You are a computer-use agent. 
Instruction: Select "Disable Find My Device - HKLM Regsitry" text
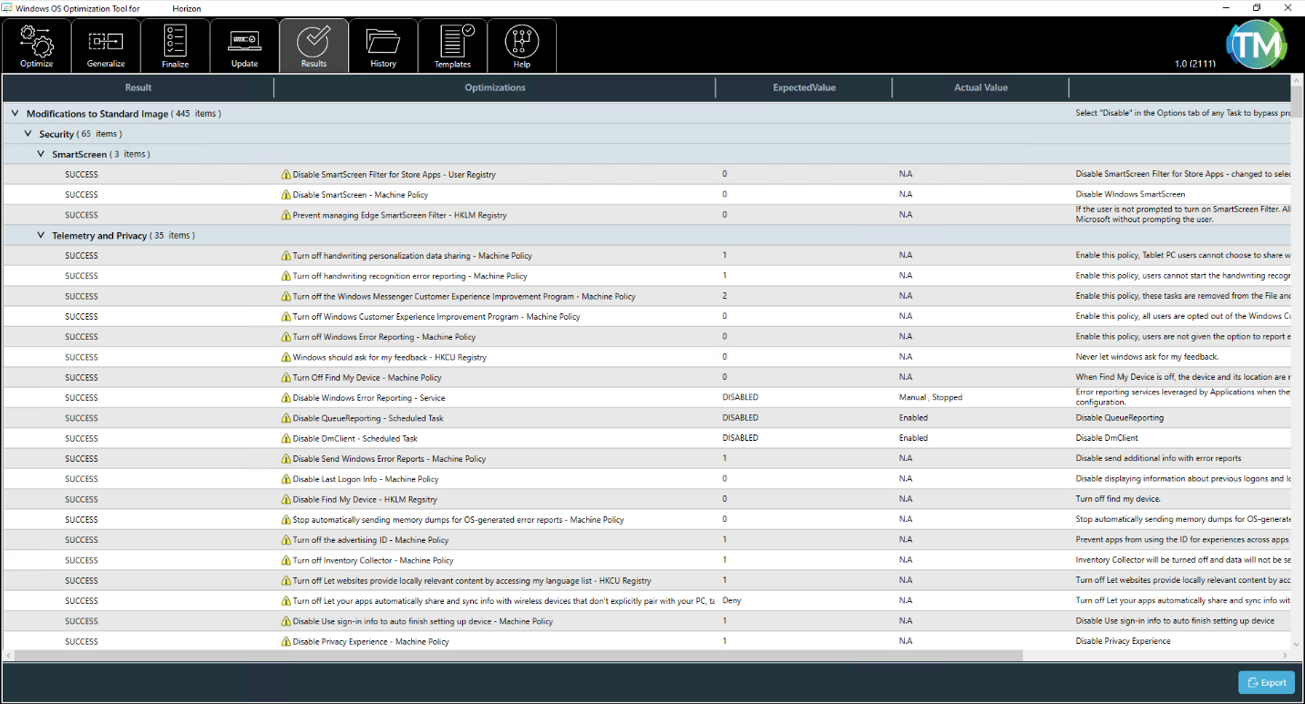[x=365, y=499]
